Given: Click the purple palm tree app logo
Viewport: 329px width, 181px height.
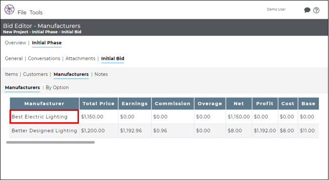Looking at the screenshot, I should [x=10, y=9].
